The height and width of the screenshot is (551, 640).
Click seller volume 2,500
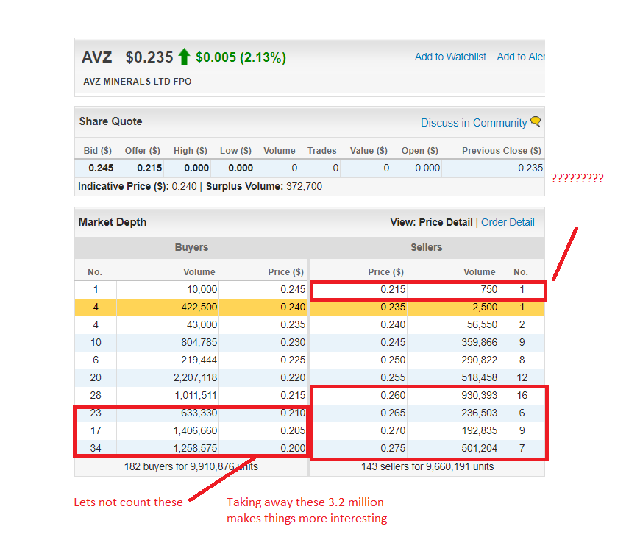[x=485, y=307]
